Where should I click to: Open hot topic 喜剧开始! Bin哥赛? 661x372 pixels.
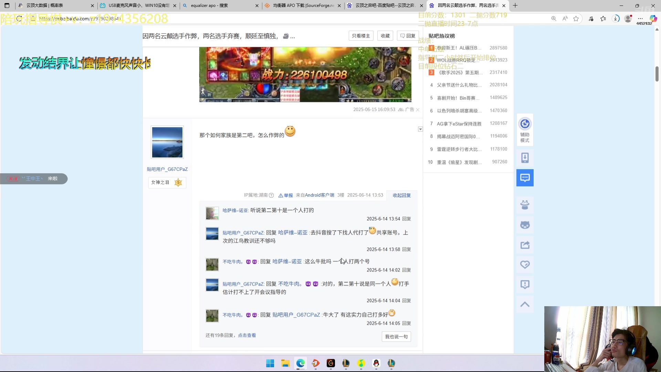[458, 98]
